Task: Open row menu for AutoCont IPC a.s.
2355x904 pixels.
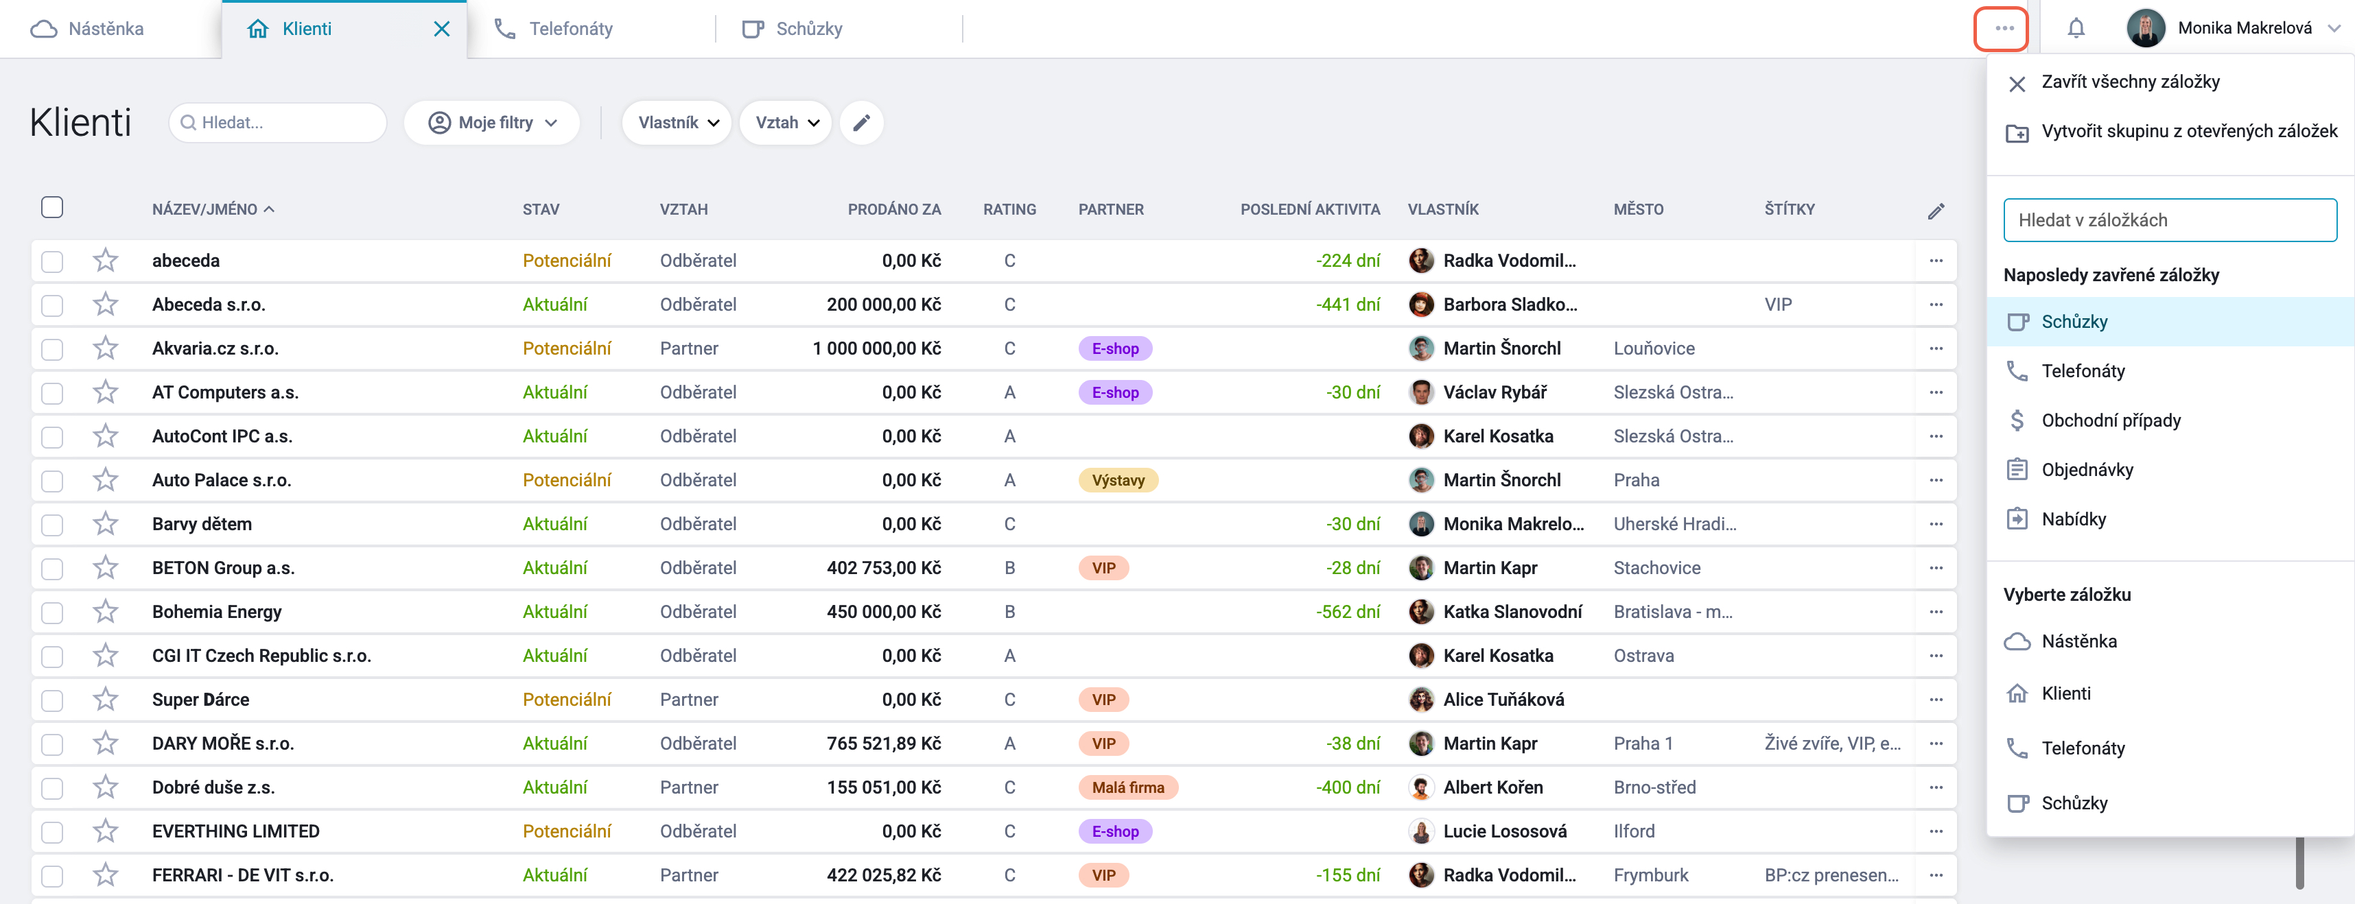Action: (1935, 436)
